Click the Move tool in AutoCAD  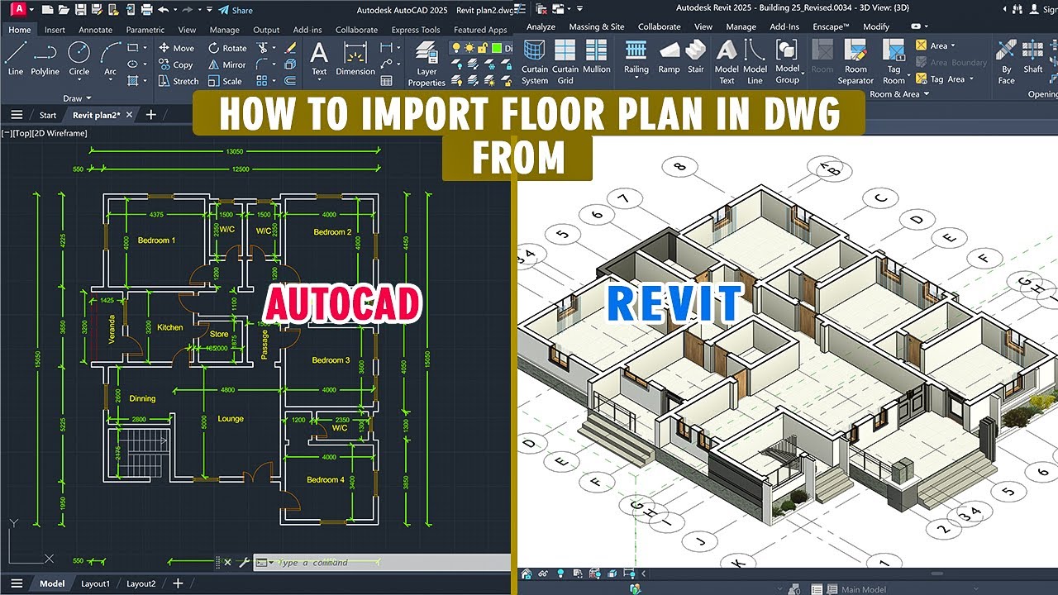coord(176,48)
